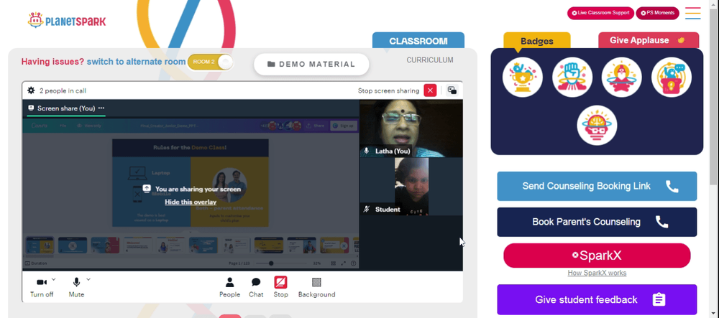Viewport: 719px width, 318px height.
Task: Open Background effects
Action: coord(316,287)
